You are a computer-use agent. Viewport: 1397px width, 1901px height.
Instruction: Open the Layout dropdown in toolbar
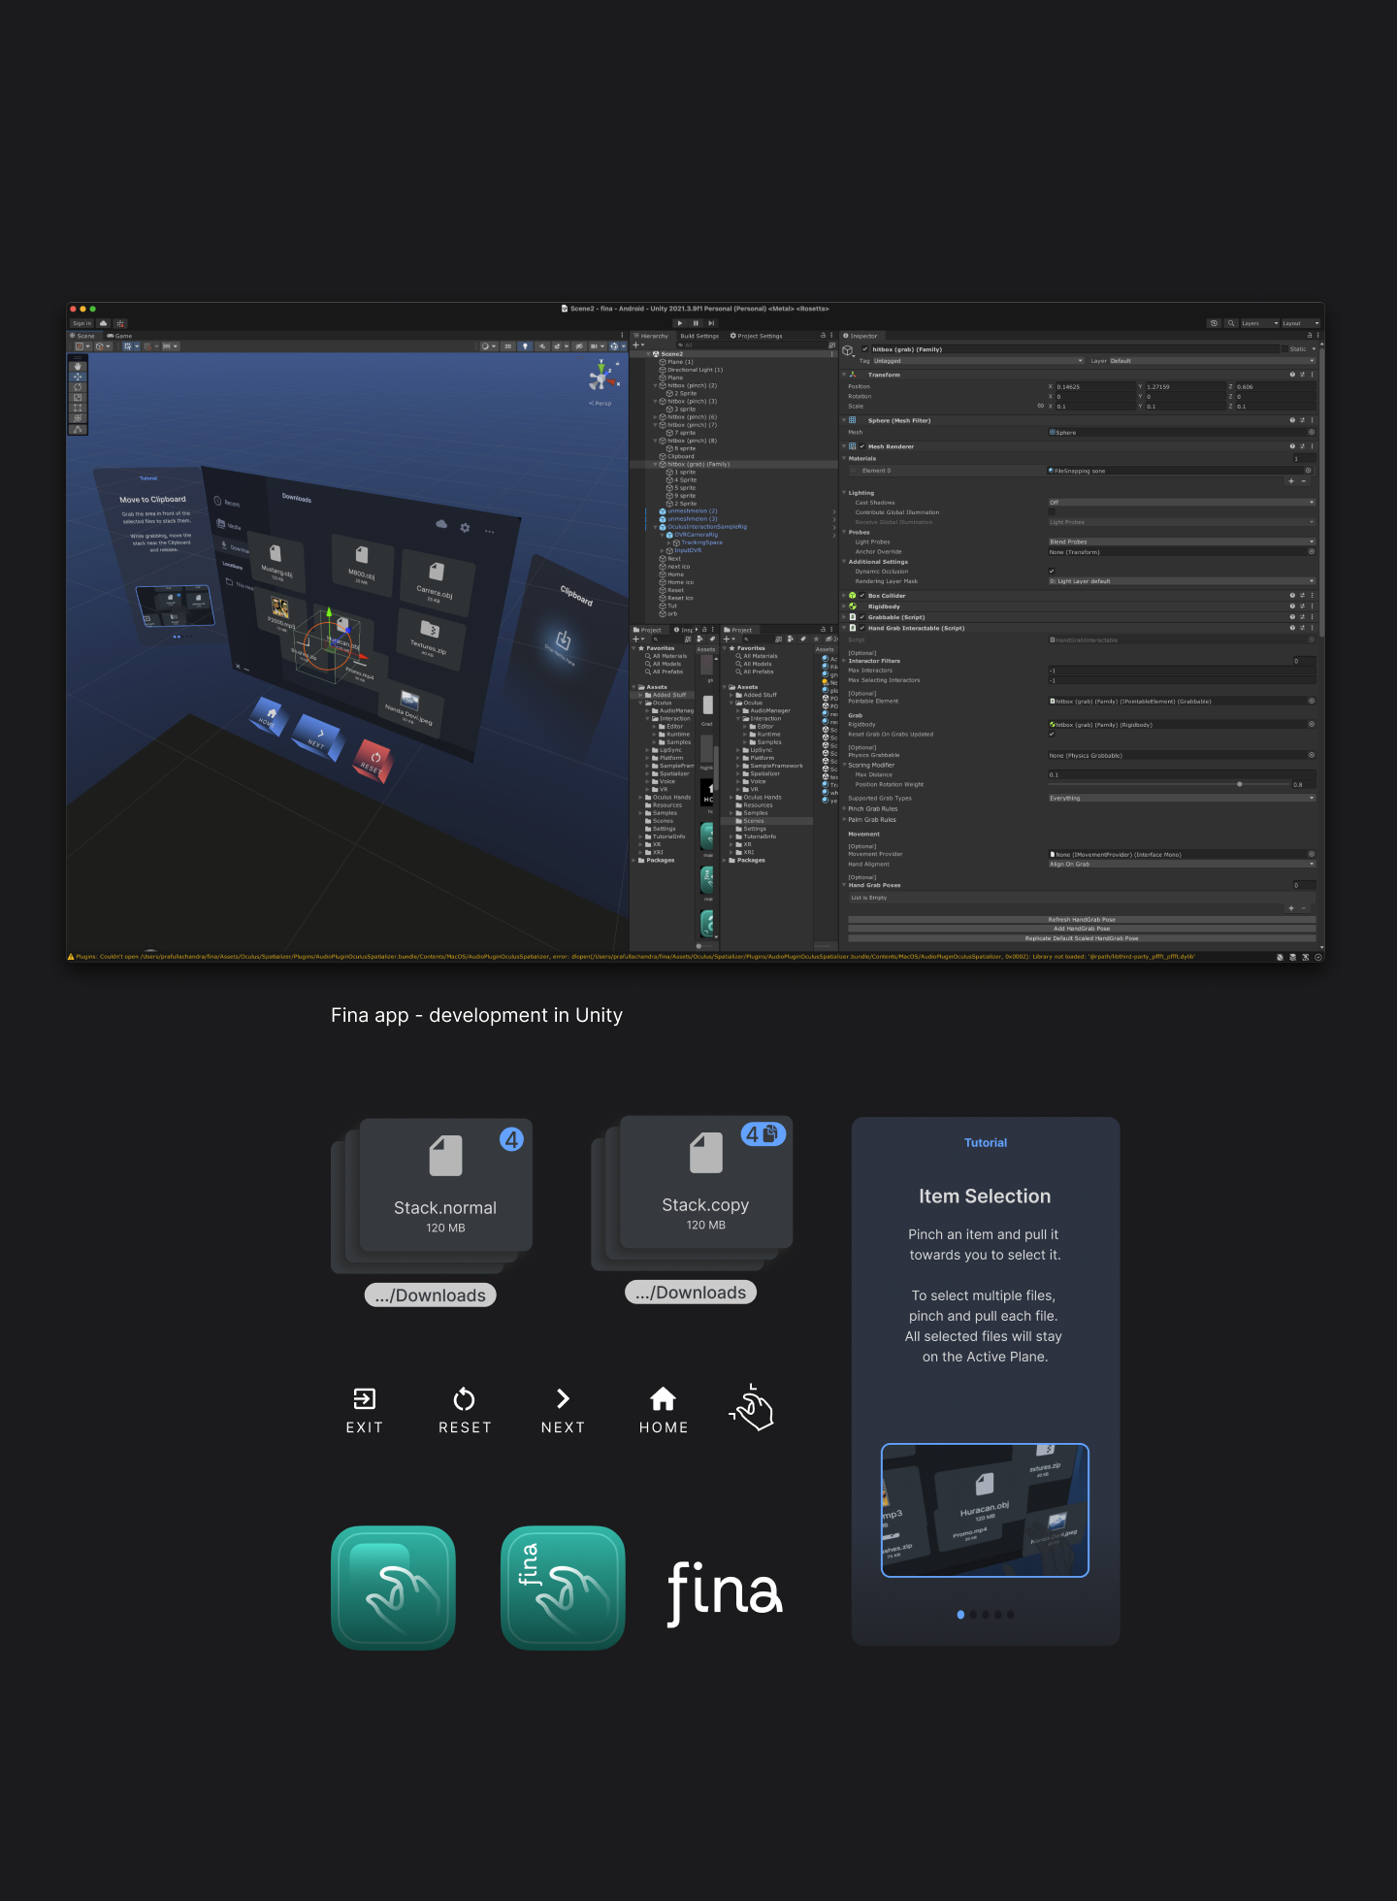click(1301, 323)
